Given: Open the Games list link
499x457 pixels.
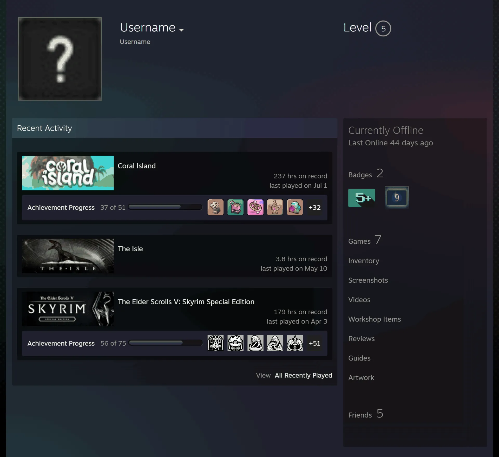Looking at the screenshot, I should click(365, 240).
